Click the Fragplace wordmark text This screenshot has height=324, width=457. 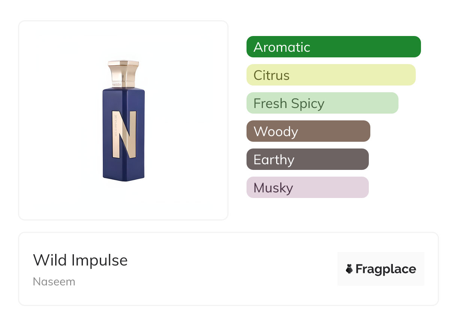(x=386, y=269)
